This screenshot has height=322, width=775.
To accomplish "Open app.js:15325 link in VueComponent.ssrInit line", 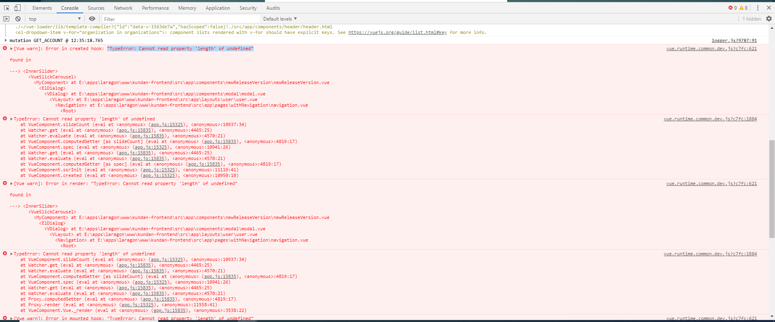I will point(159,170).
